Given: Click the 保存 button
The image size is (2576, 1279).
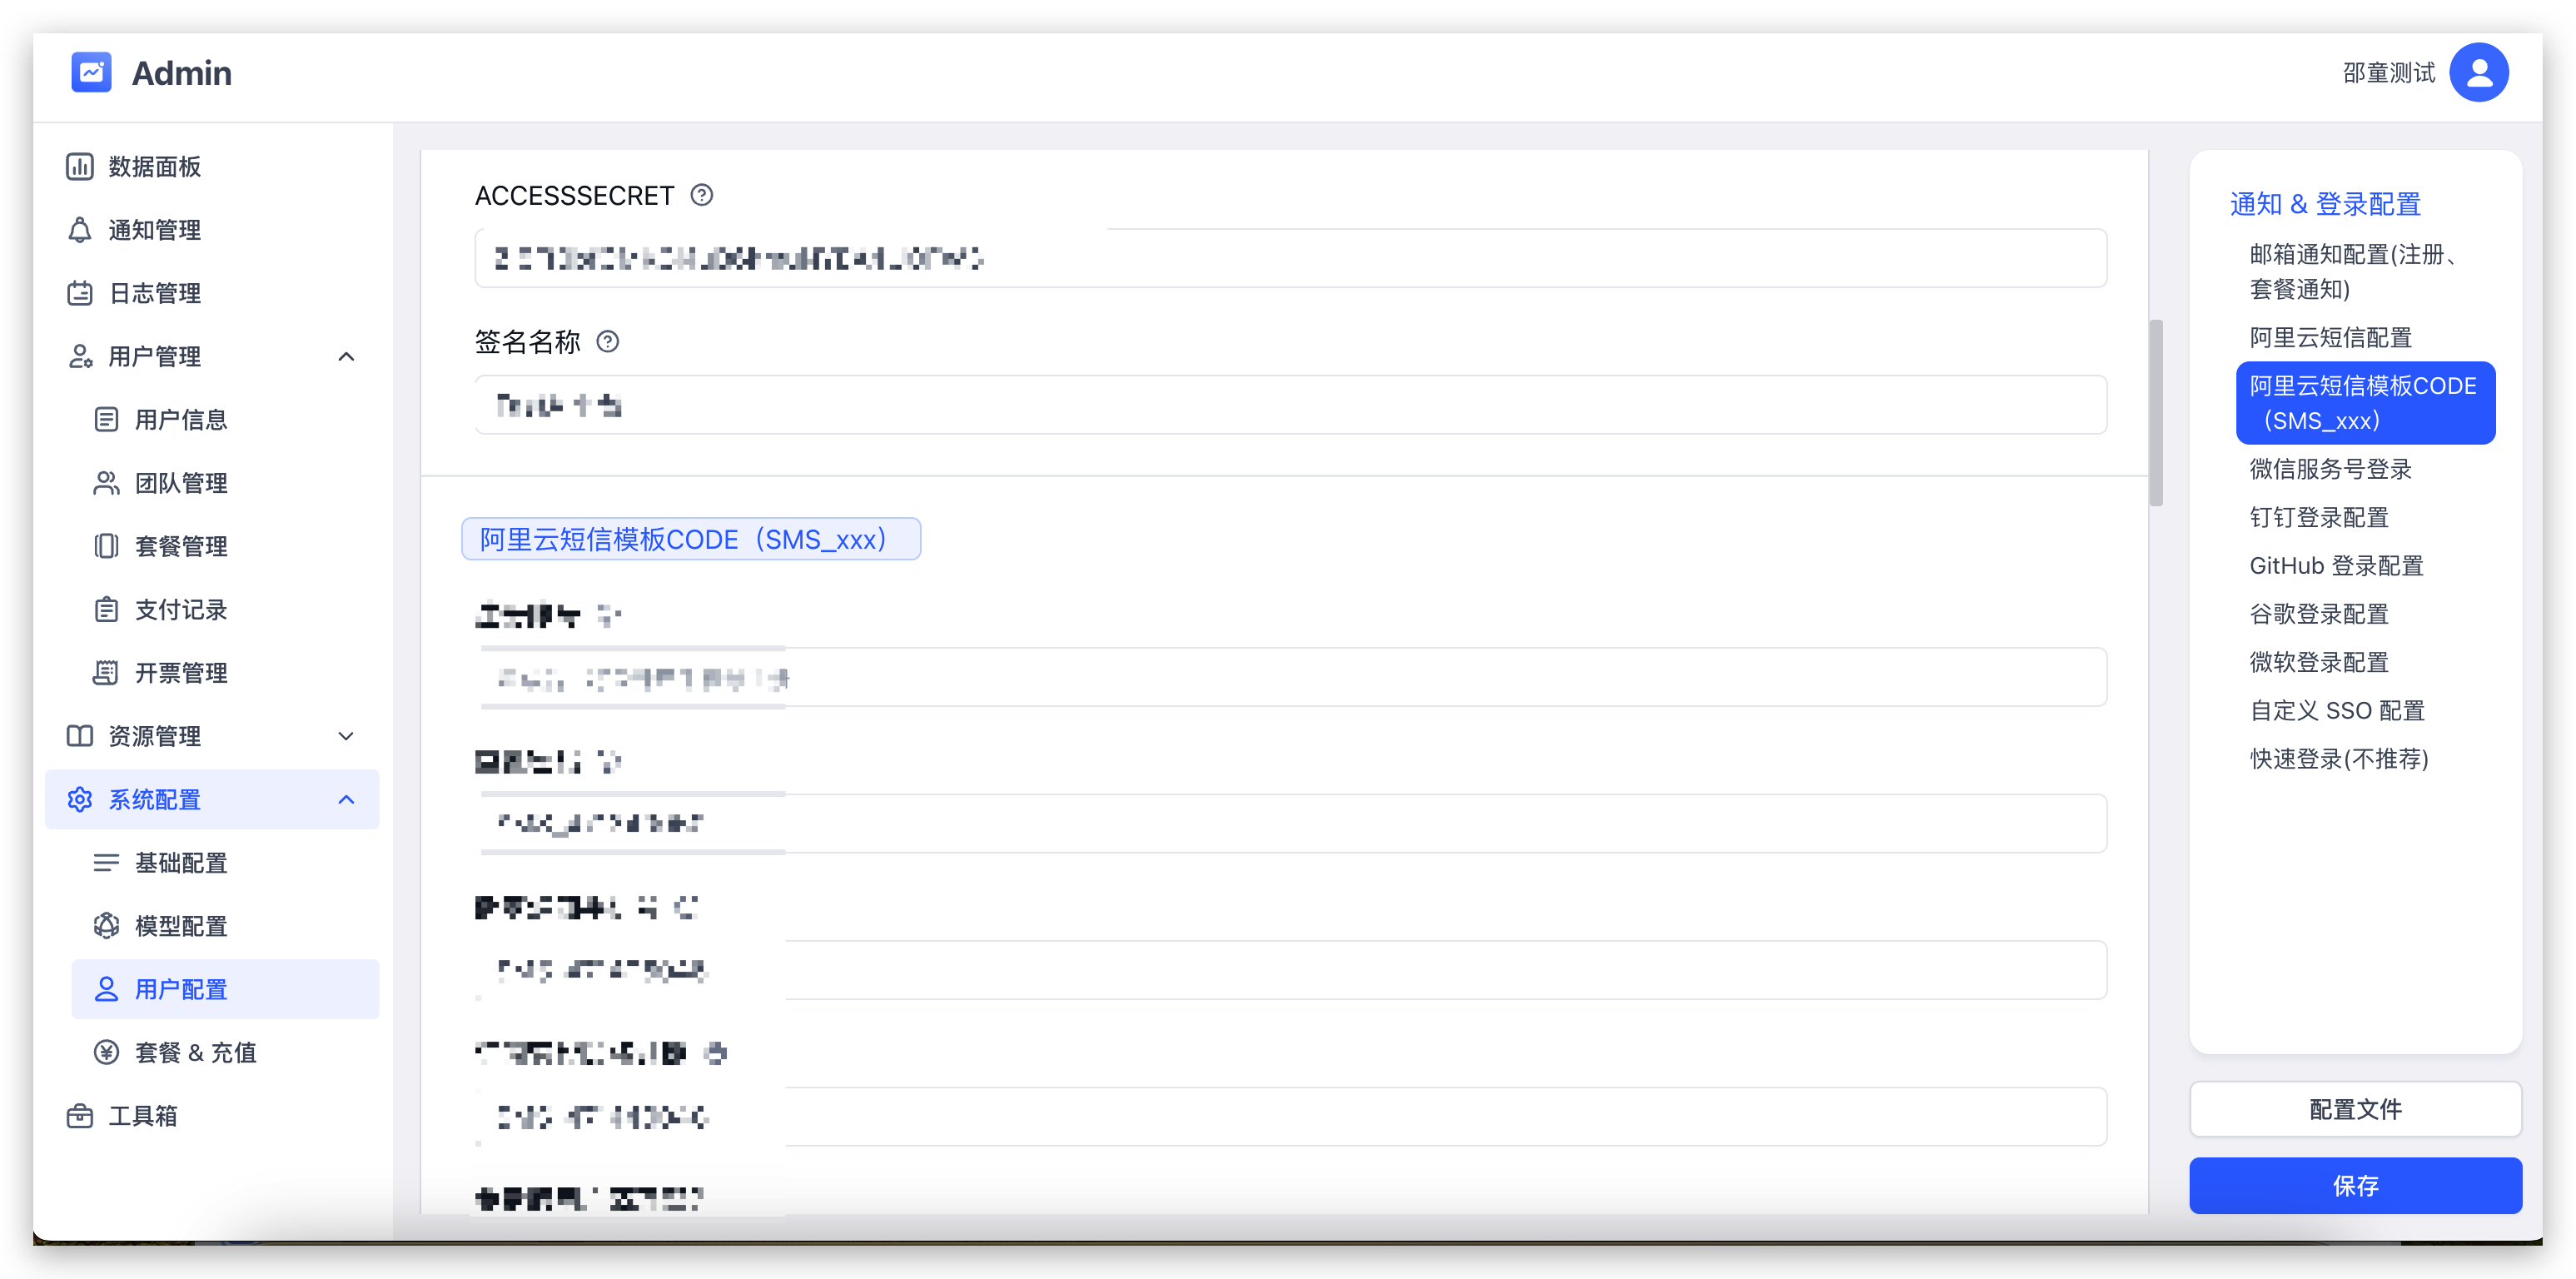Looking at the screenshot, I should (2355, 1185).
